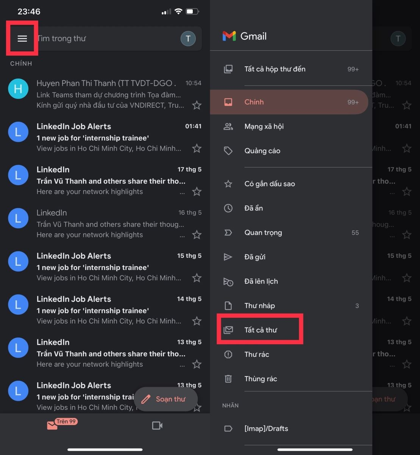Click the 'Đã gửi' label text

255,257
